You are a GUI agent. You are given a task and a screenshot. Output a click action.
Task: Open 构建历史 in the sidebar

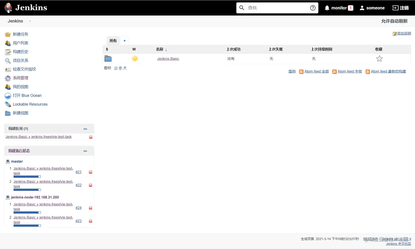(x=20, y=52)
